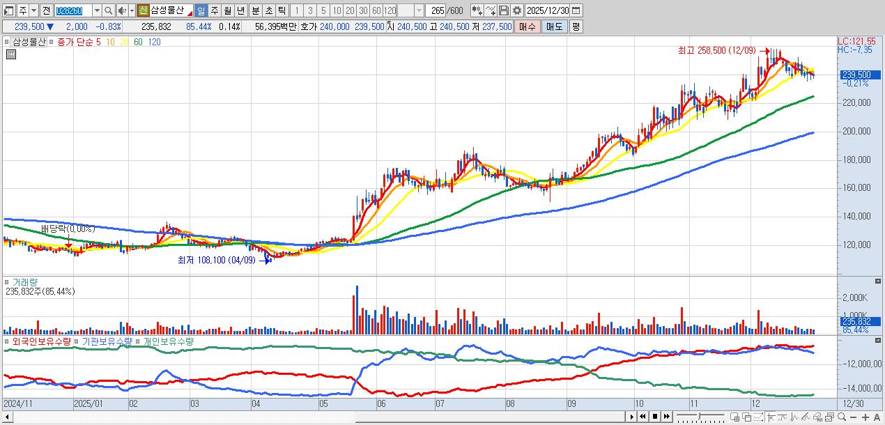The width and height of the screenshot is (885, 425).
Task: Toggle small square before 삼성물산 chart label
Action: coord(7,42)
